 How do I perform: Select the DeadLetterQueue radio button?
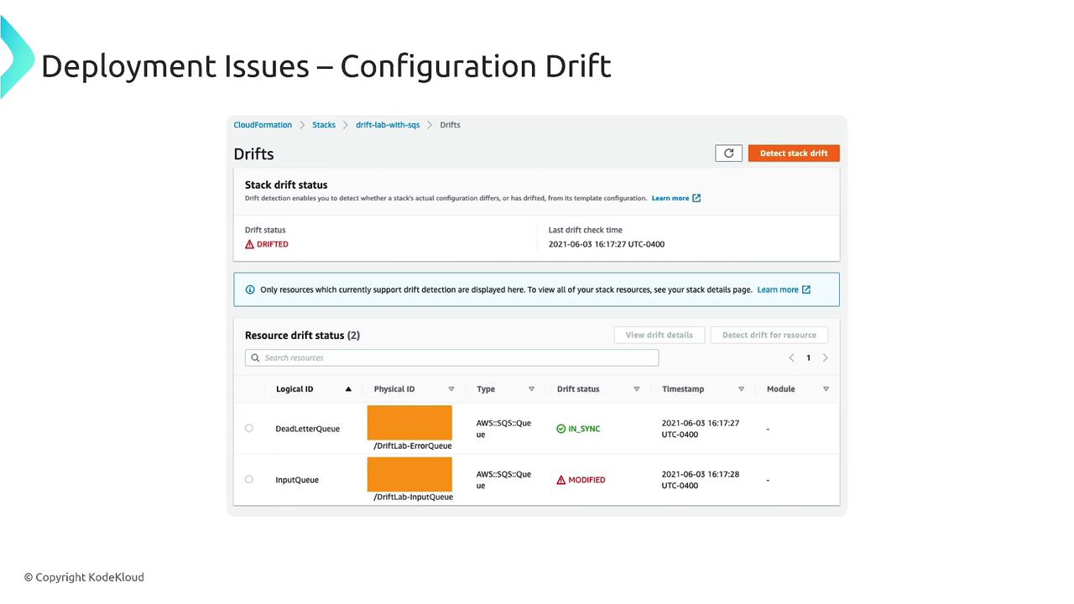[x=249, y=429]
